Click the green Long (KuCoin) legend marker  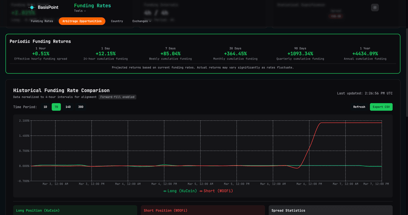pos(165,191)
